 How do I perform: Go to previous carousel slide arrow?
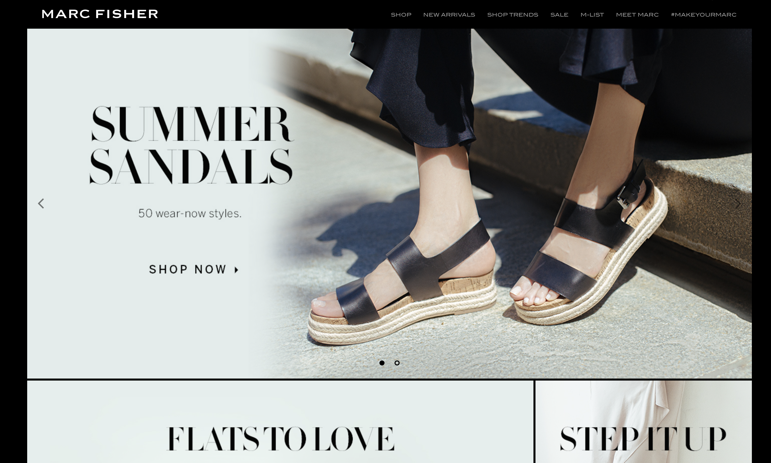tap(41, 203)
